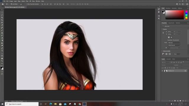Click the foreground color swatch in Color panel
The height and width of the screenshot is (106, 189).
point(163,12)
